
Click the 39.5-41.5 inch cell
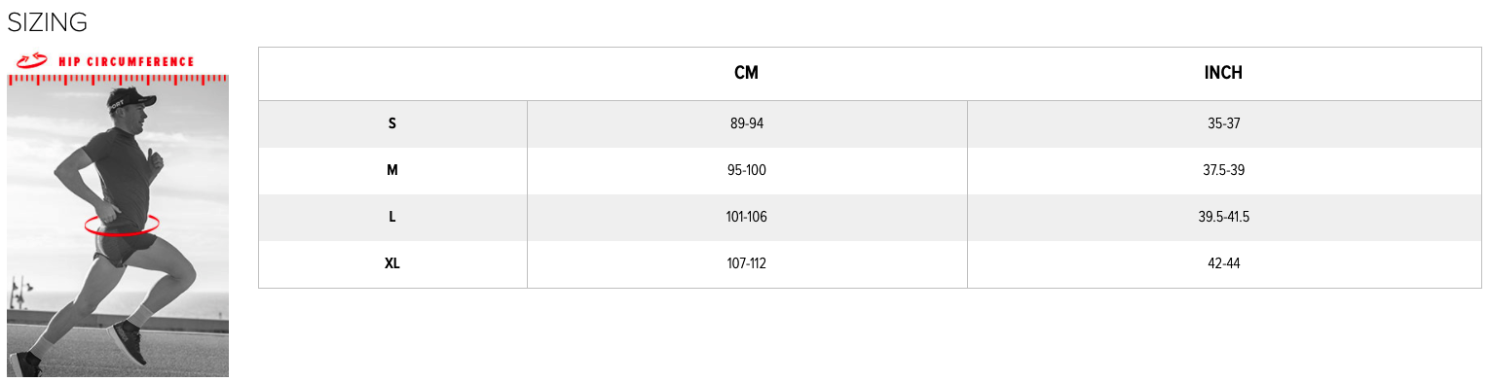[x=1224, y=217]
